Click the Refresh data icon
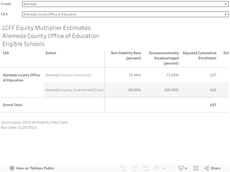 pos(157,168)
